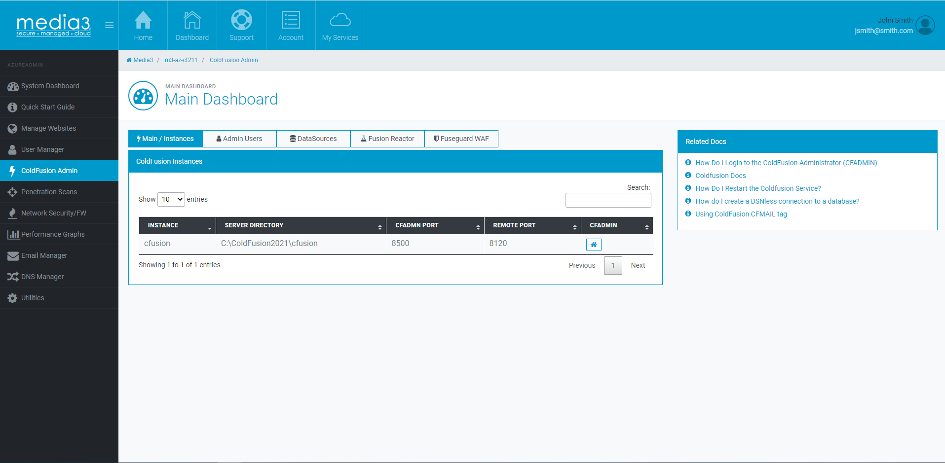Viewport: 945px width, 463px height.
Task: Click the Search input field
Action: (608, 200)
